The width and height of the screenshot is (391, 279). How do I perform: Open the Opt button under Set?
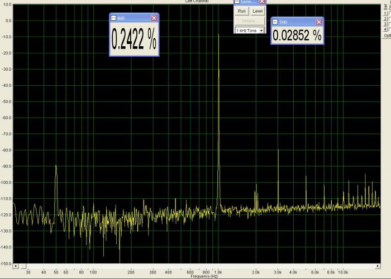pos(387,36)
